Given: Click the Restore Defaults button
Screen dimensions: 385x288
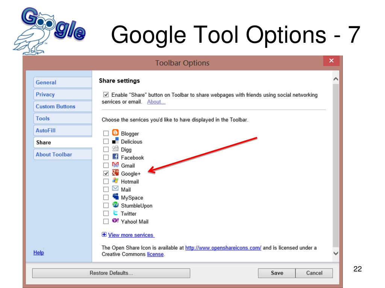Looking at the screenshot, I should [111, 273].
